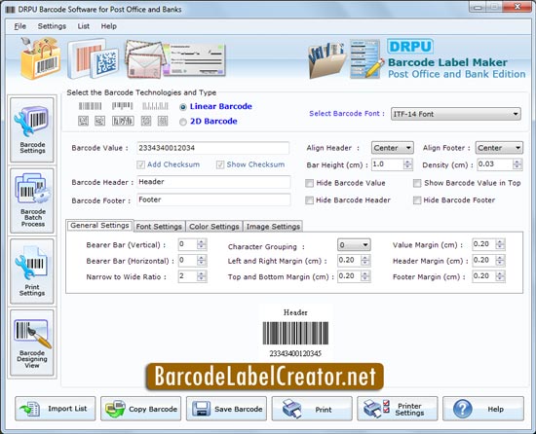Click the generated barcode preview image

click(295, 333)
